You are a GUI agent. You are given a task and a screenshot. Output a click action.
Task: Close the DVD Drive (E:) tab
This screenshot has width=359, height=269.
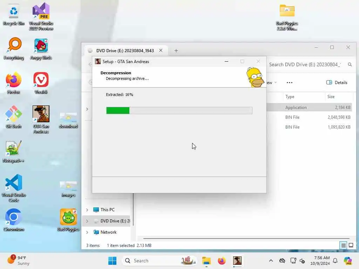coord(161,50)
